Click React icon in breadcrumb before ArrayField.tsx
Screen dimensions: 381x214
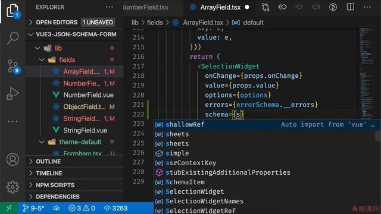176,23
